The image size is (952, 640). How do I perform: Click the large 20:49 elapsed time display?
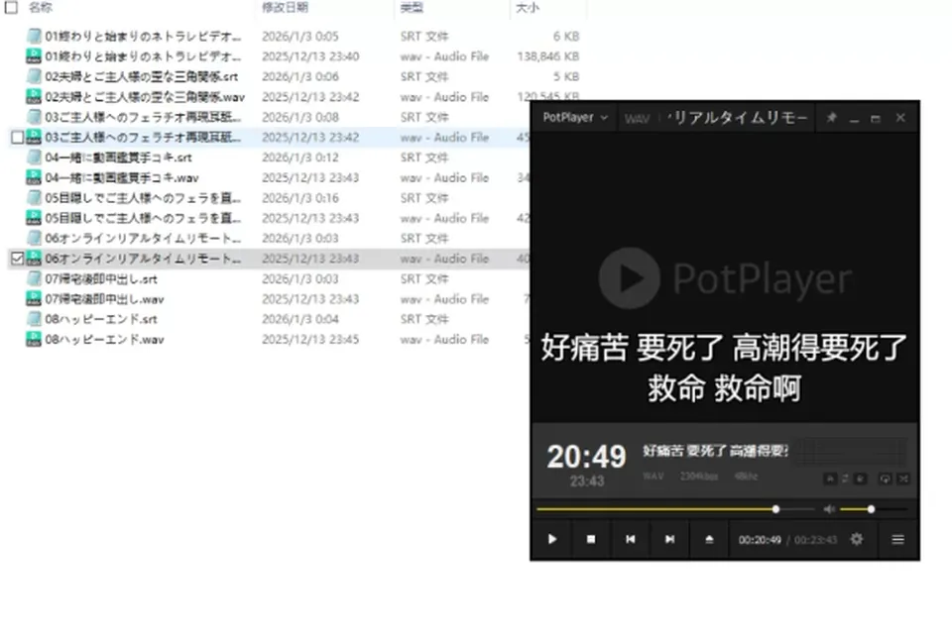[x=586, y=457]
